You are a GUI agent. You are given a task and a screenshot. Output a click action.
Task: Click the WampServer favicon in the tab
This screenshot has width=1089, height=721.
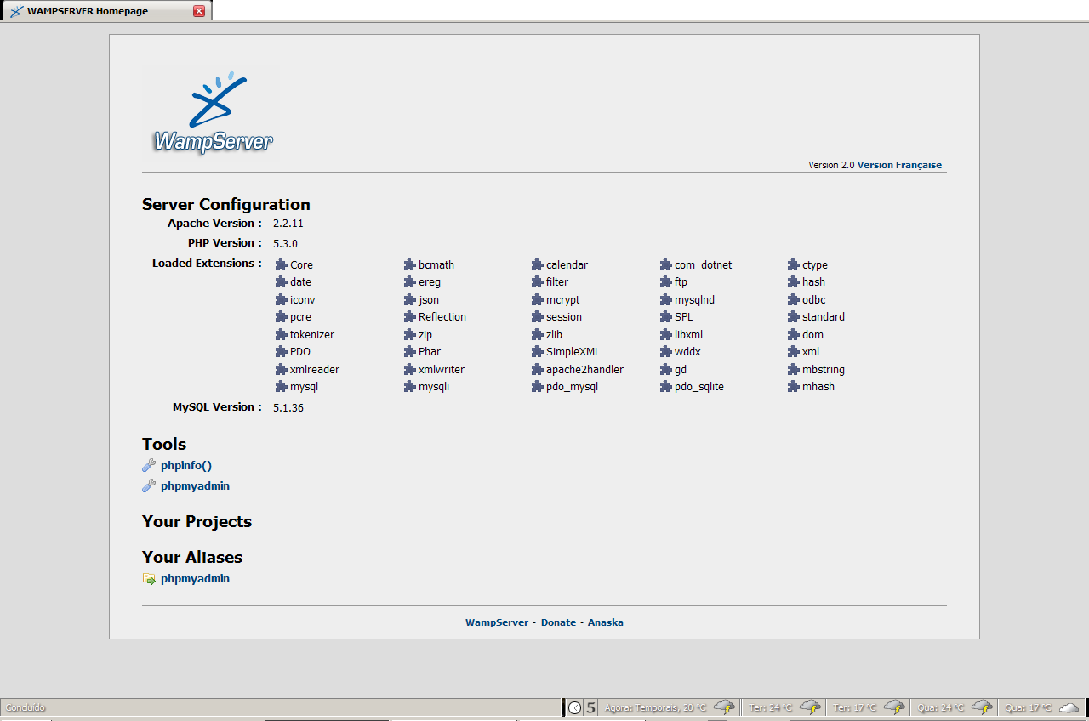[x=16, y=11]
